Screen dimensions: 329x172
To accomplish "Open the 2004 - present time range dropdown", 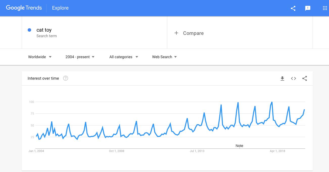I will pyautogui.click(x=80, y=57).
